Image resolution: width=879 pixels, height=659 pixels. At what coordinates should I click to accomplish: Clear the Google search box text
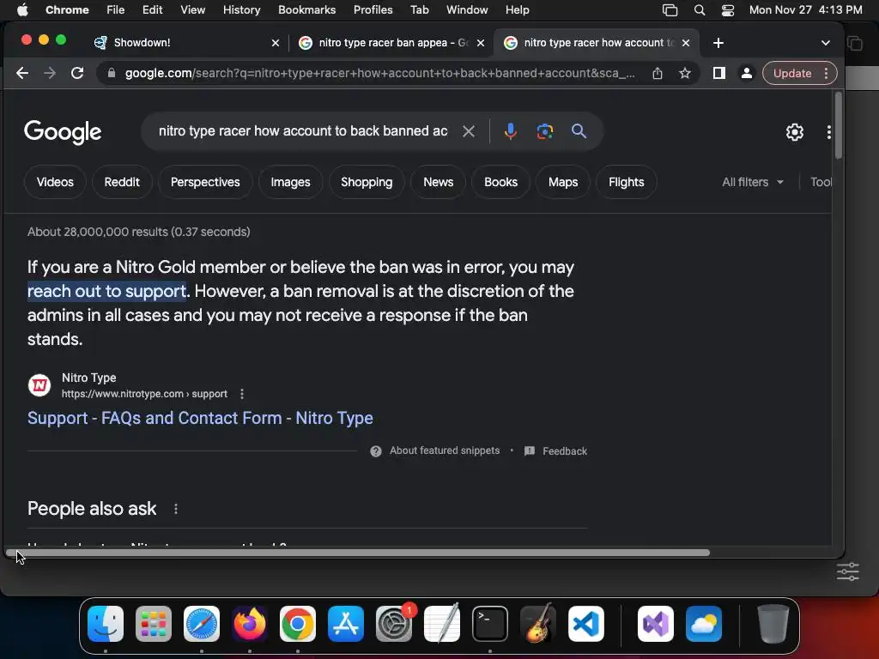[x=469, y=131]
